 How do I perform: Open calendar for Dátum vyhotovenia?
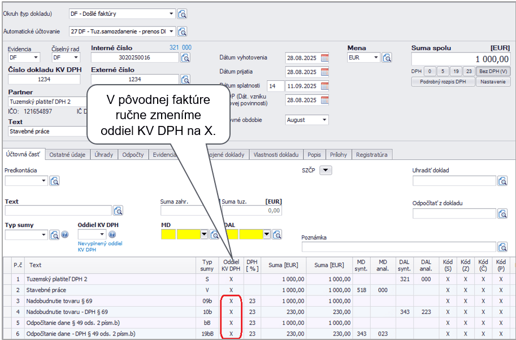324,58
